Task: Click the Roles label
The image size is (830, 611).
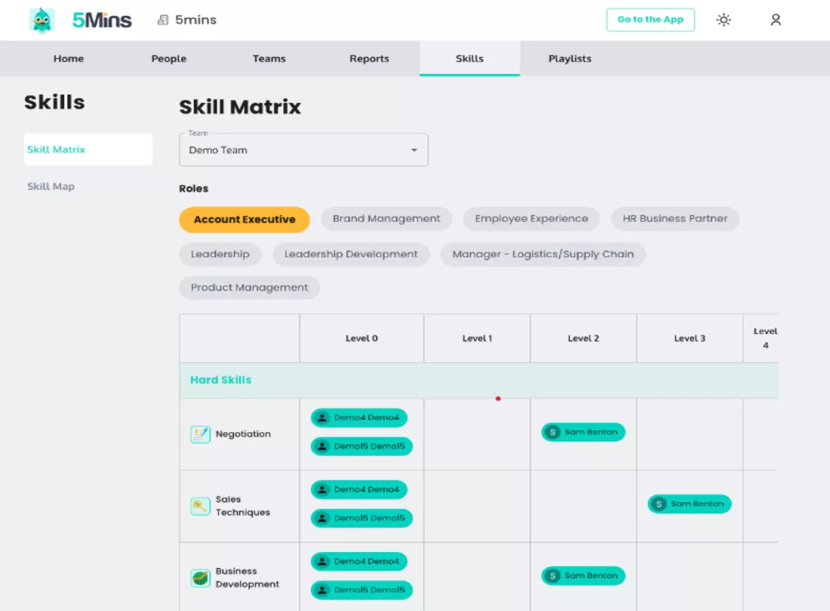Action: pyautogui.click(x=194, y=189)
